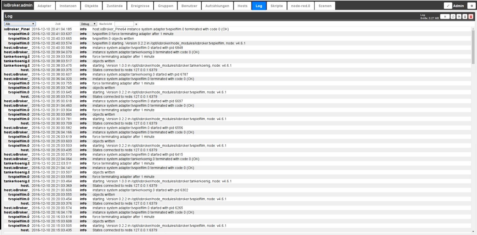
Task: Select the Gruppen tab
Action: point(166,6)
